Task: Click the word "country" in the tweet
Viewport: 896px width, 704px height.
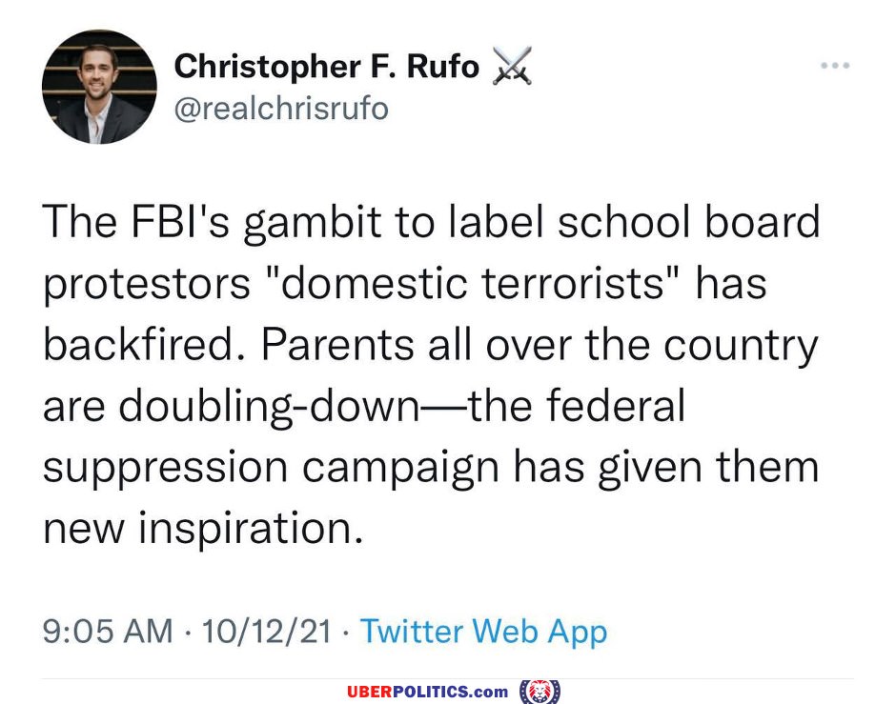Action: click(x=743, y=346)
